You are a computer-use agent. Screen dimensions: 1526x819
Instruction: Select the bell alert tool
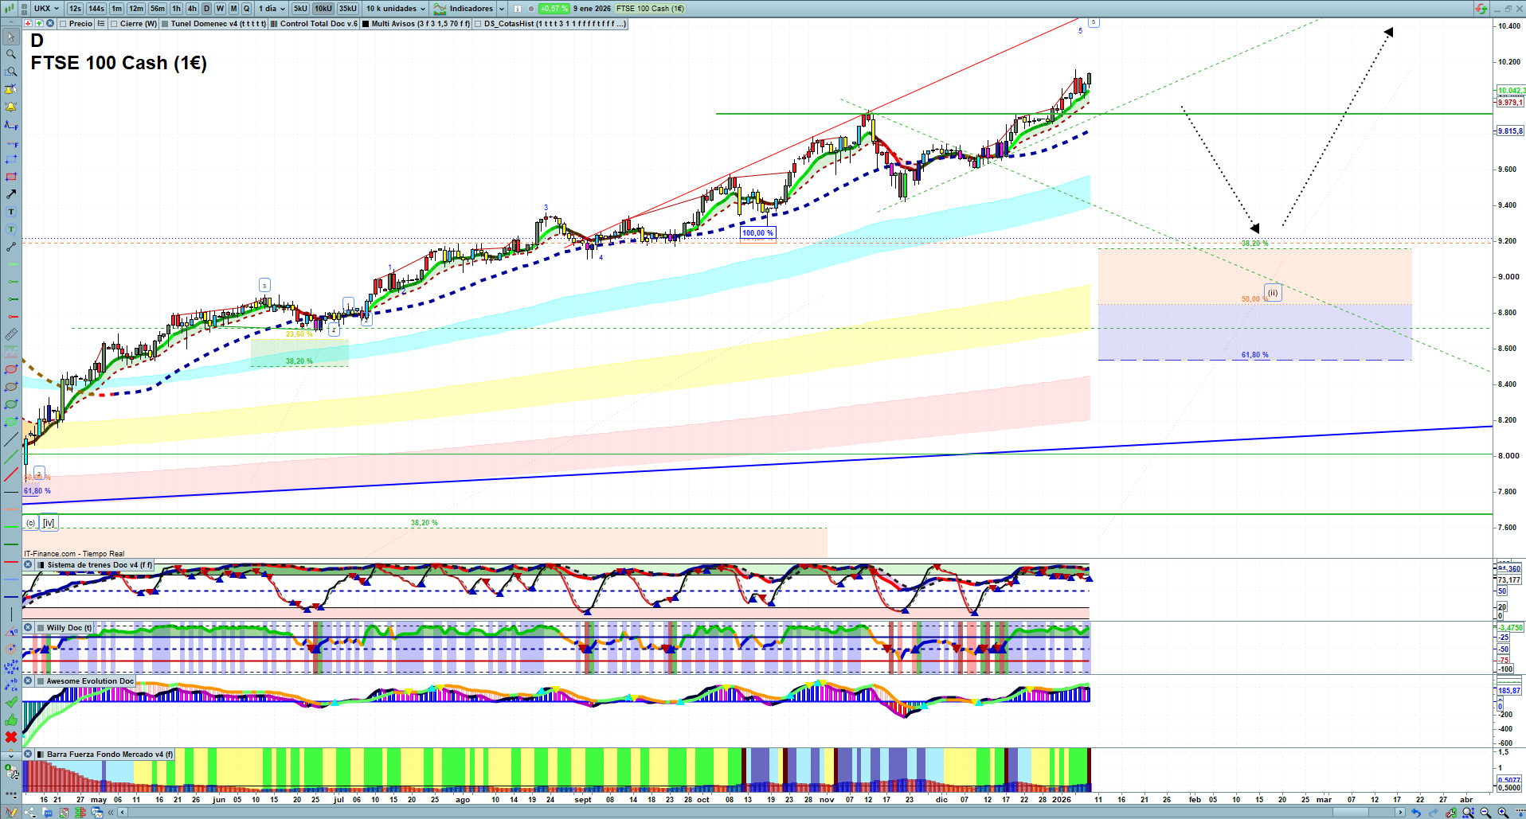tap(11, 107)
